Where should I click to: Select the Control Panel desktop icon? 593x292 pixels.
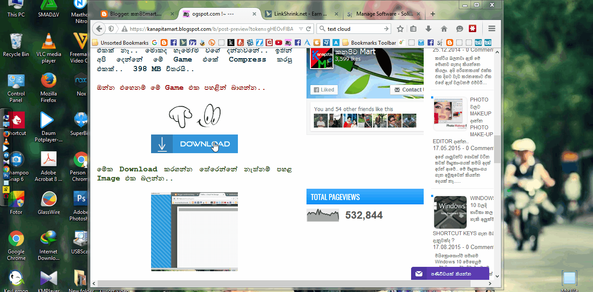coord(16,88)
